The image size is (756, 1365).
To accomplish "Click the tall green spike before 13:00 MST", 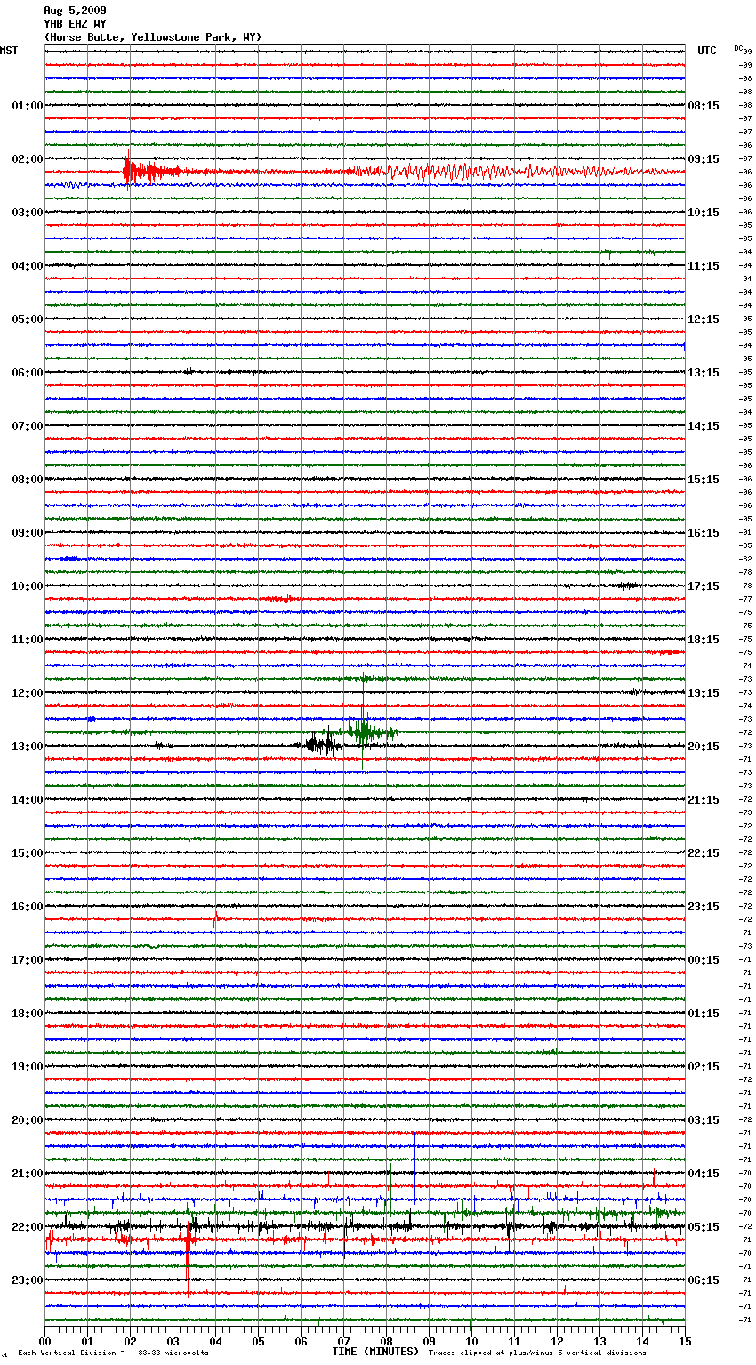I will [x=363, y=721].
